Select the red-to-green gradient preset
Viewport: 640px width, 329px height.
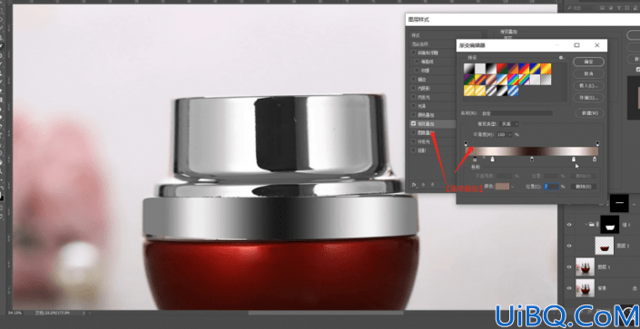click(502, 69)
